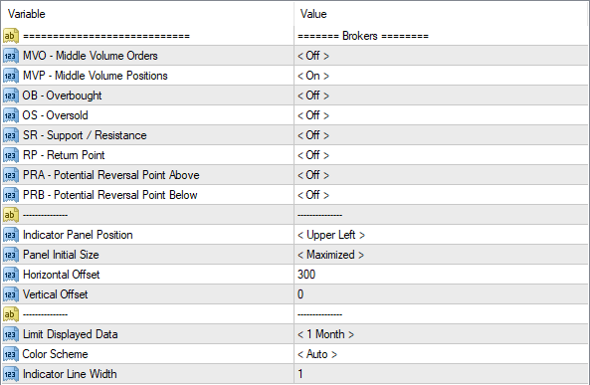This screenshot has height=385, width=590.
Task: Select the icon beside Horizontal Offset
Action: [11, 275]
